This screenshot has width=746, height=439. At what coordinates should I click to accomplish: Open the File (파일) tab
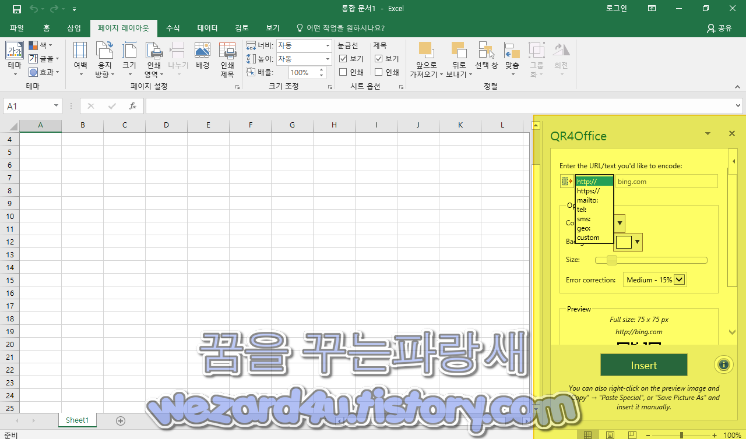point(17,28)
